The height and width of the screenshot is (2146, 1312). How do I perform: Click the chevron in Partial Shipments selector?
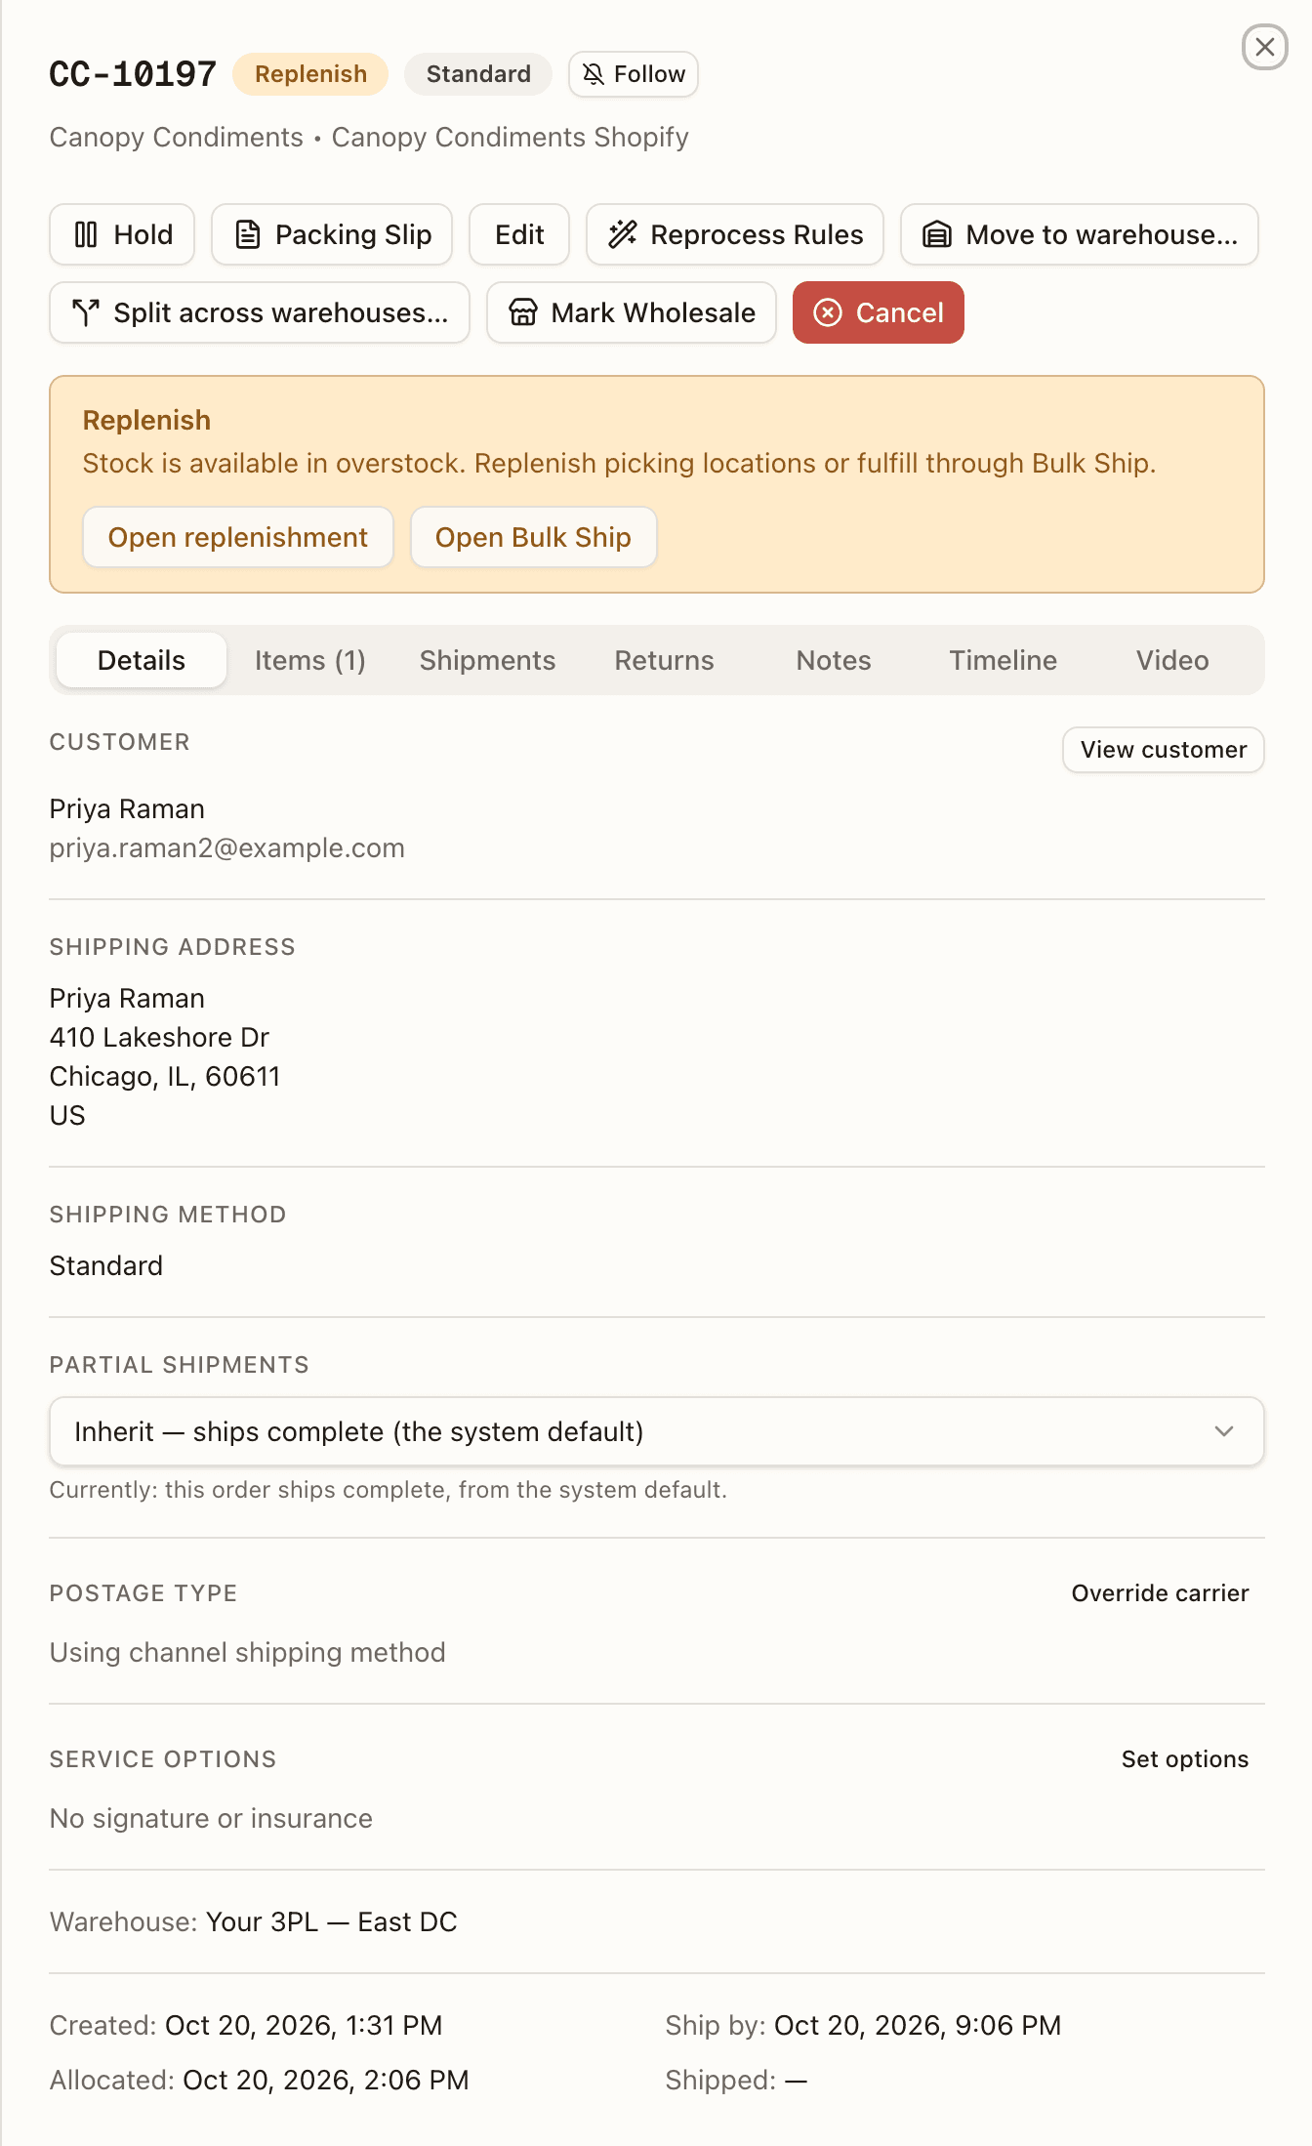(x=1224, y=1431)
